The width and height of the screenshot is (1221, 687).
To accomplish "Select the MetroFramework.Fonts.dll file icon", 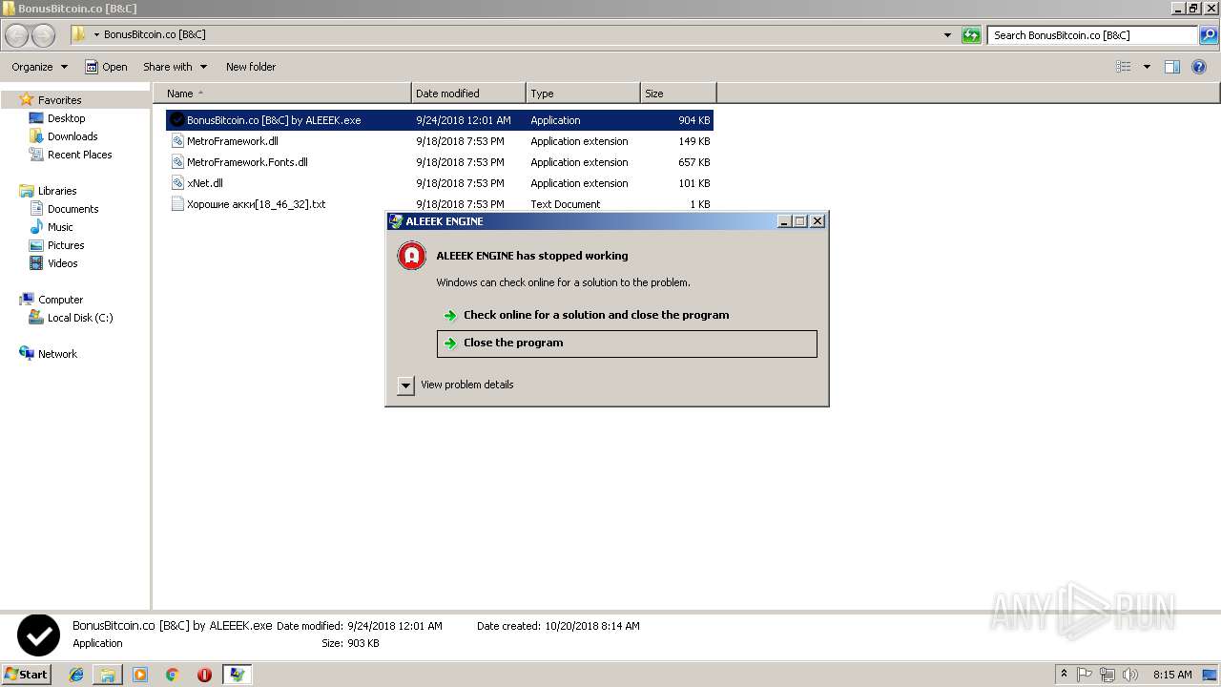I will (177, 162).
